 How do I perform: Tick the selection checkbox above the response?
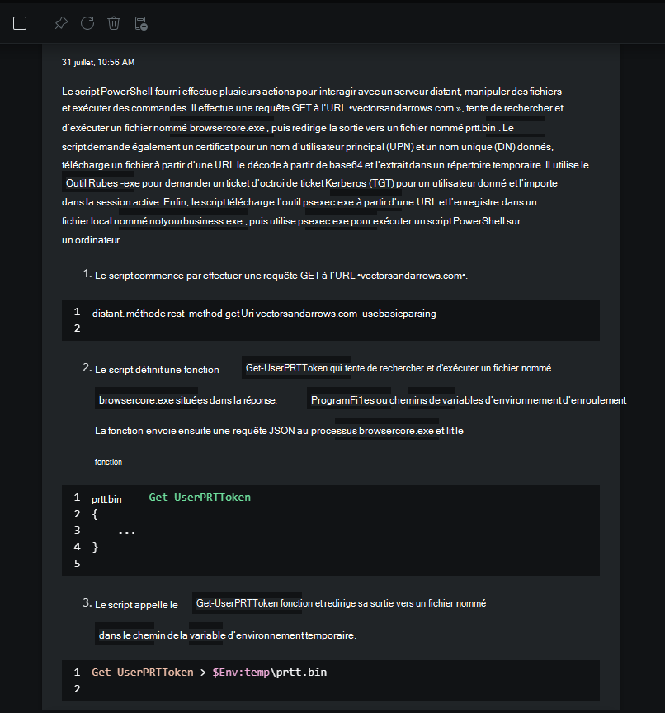pos(20,23)
